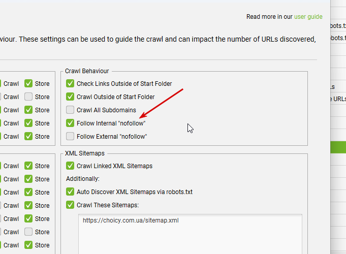Toggle Check Links Outside of Start Folder
The height and width of the screenshot is (254, 346).
point(70,84)
